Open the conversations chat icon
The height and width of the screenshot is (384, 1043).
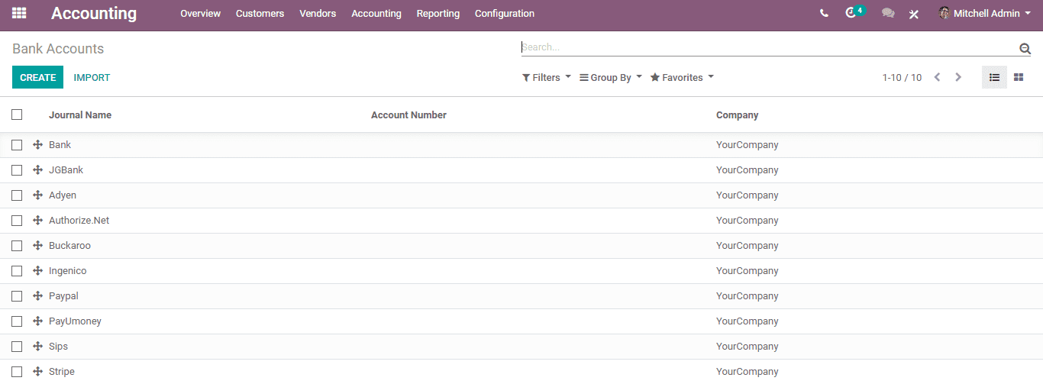tap(888, 13)
